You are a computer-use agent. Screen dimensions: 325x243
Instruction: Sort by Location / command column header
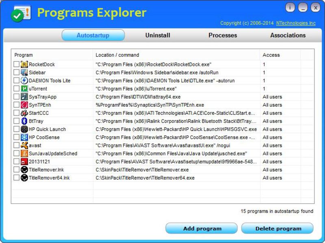[176, 55]
